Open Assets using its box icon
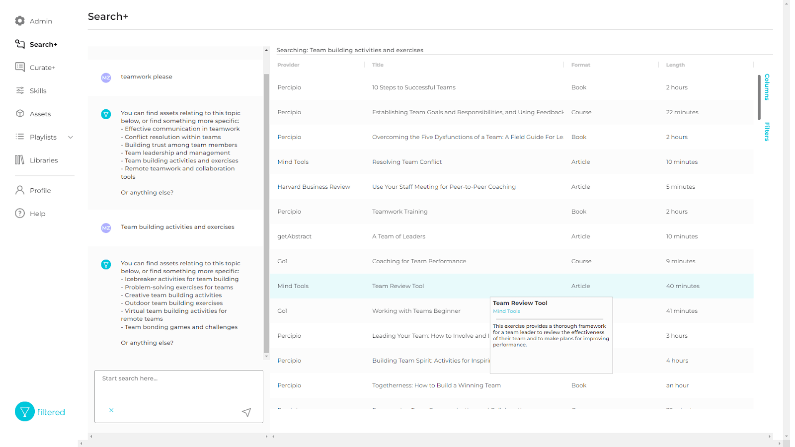 pyautogui.click(x=19, y=114)
